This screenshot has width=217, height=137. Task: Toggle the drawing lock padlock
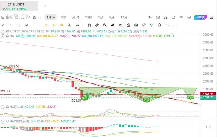pyautogui.click(x=128, y=25)
